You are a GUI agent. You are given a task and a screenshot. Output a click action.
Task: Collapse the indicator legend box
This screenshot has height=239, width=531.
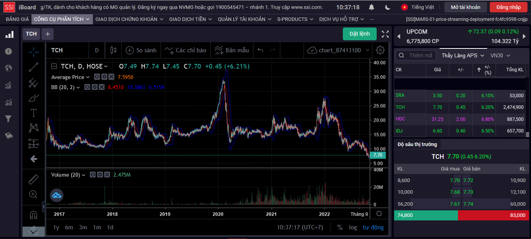coord(54,66)
